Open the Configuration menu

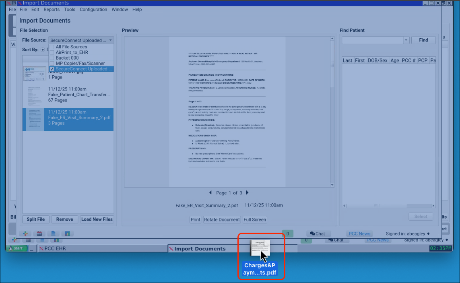click(93, 9)
